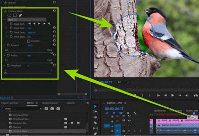Toggle lock on V2 track
Image resolution: width=199 pixels, height=136 pixels.
[x=112, y=121]
